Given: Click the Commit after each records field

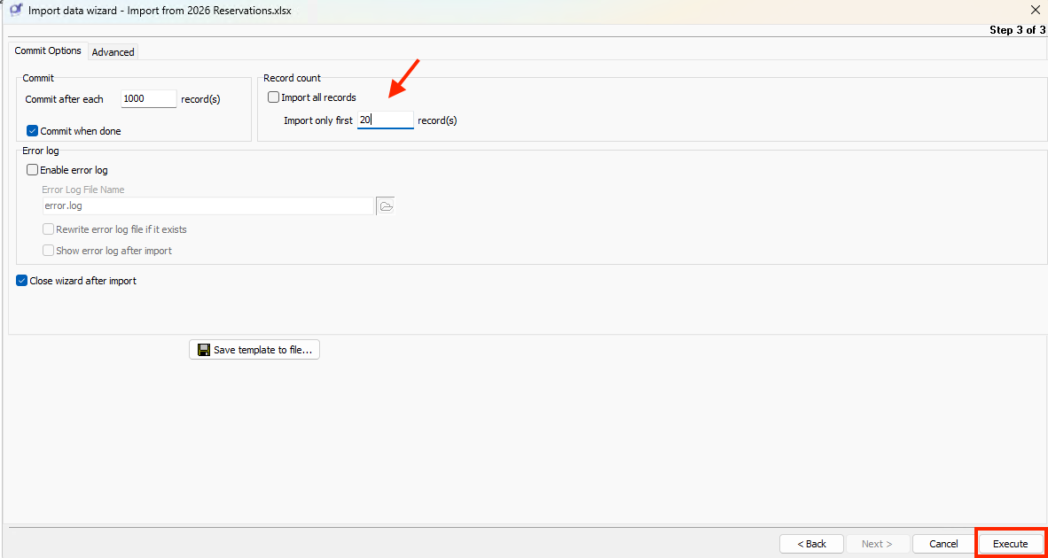Looking at the screenshot, I should point(148,99).
